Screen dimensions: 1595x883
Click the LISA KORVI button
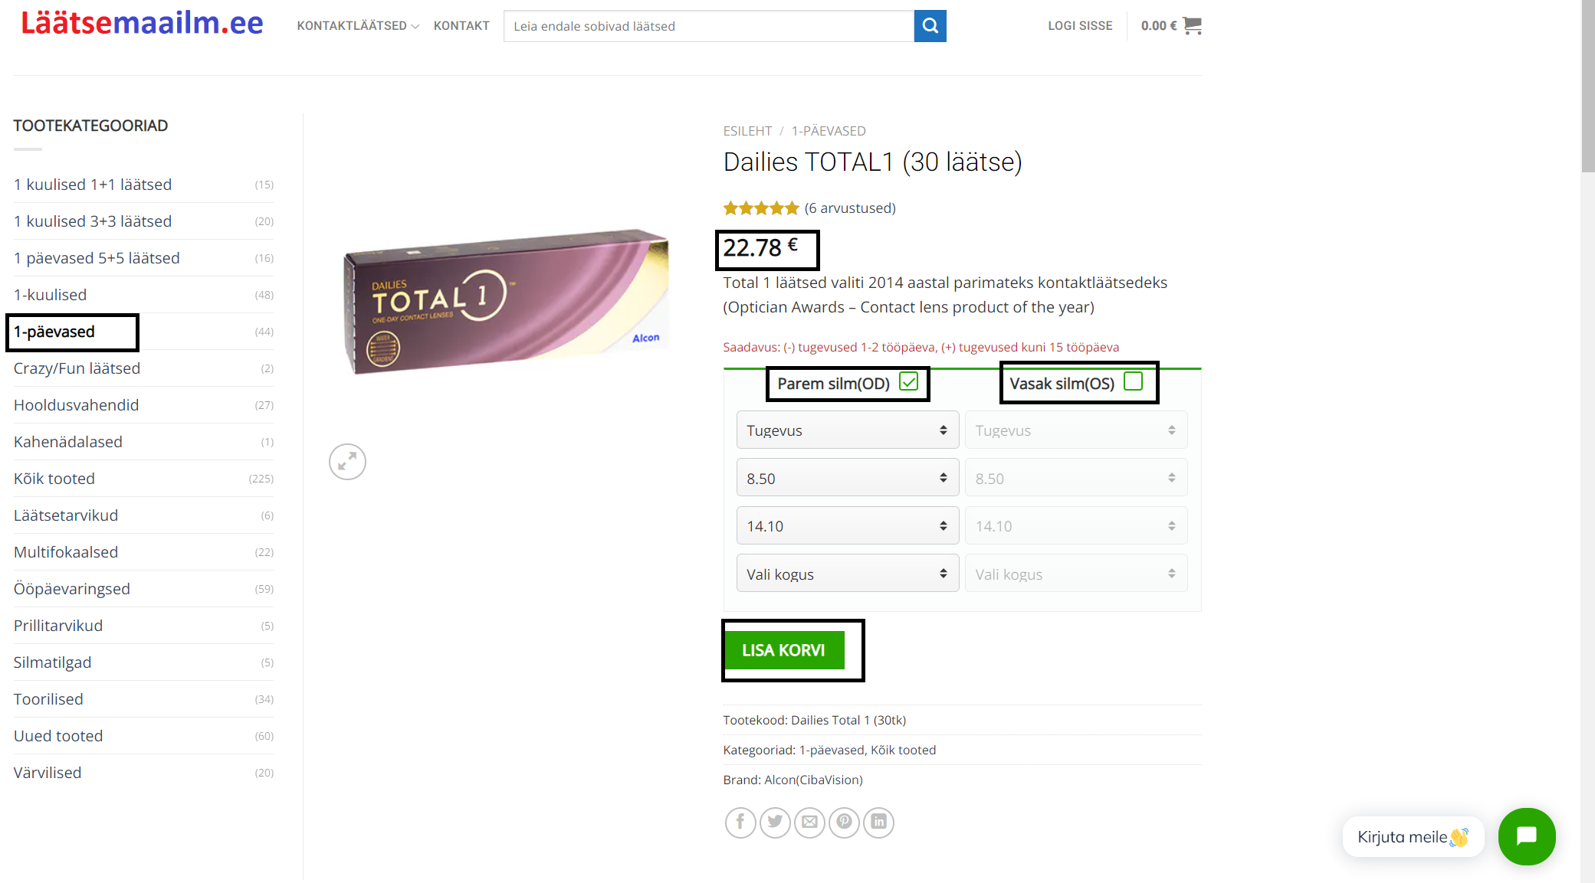[x=783, y=650]
